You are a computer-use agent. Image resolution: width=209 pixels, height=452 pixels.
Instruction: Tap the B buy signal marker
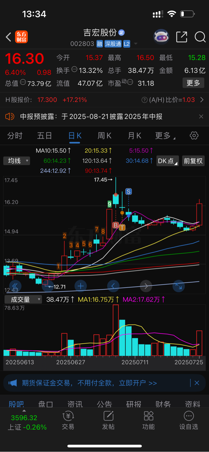pos(116,225)
